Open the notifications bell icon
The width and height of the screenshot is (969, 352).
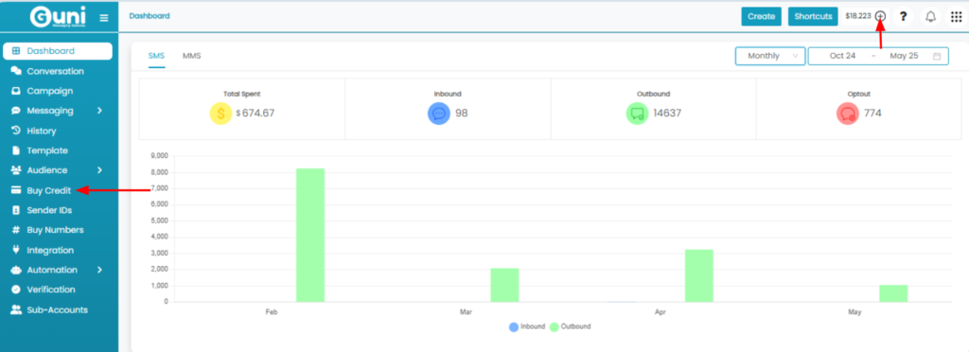click(x=931, y=17)
